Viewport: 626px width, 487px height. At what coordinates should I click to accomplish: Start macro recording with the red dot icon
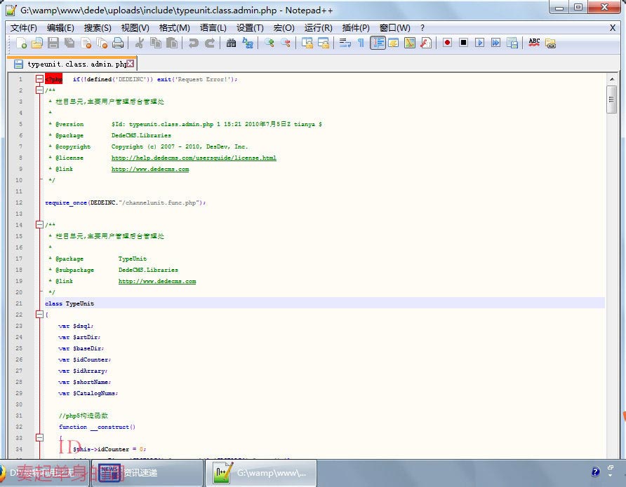click(448, 43)
